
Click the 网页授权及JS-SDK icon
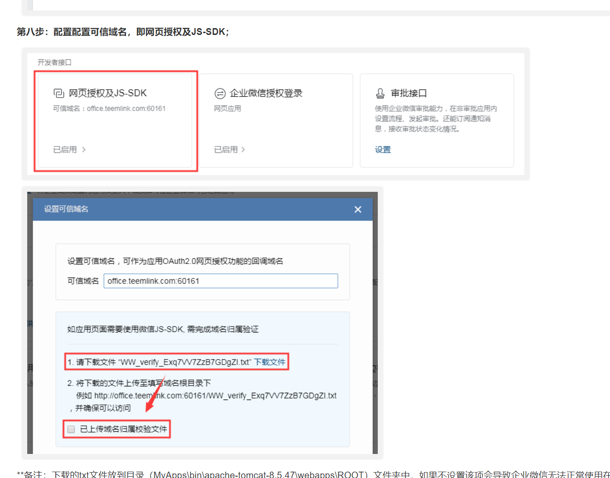59,93
